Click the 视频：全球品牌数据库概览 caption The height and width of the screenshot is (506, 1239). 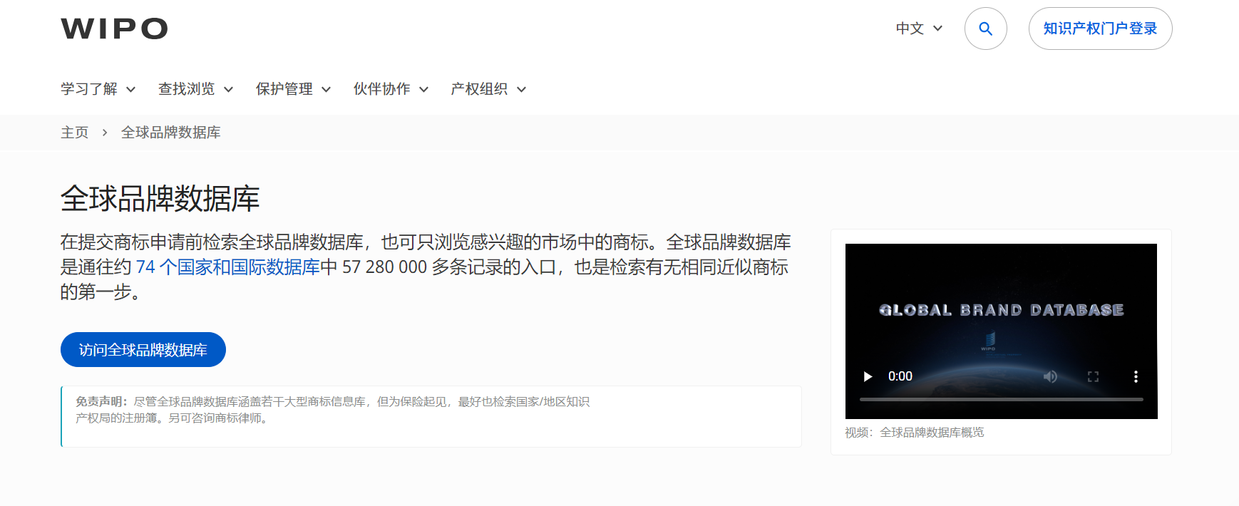[915, 433]
